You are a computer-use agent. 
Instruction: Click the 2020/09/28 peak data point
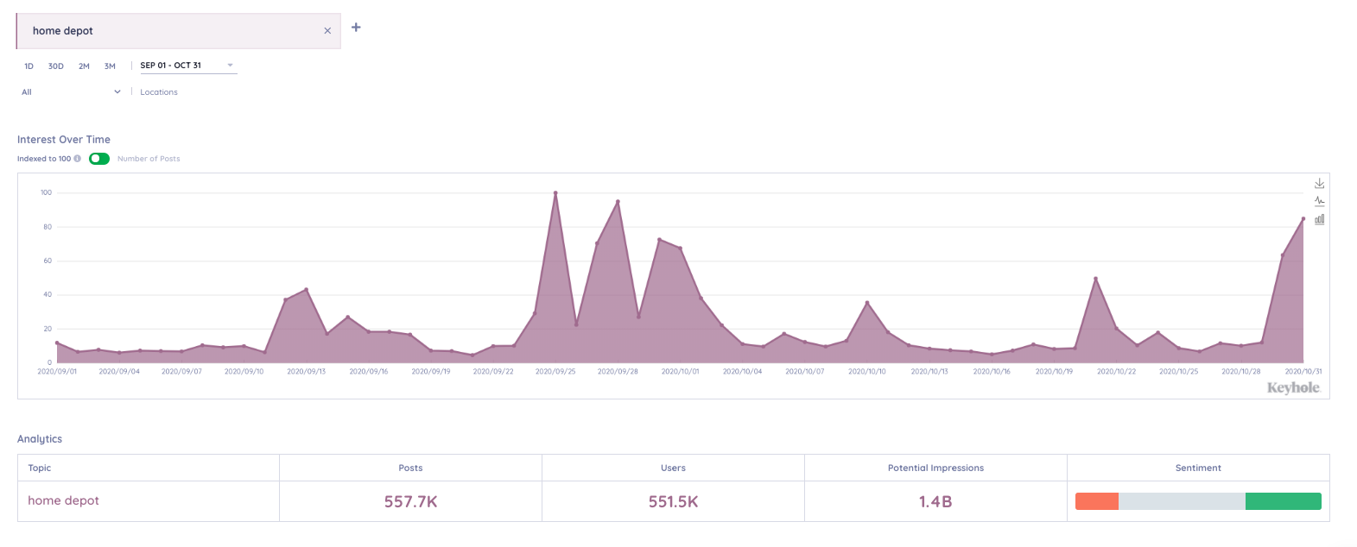pos(618,202)
